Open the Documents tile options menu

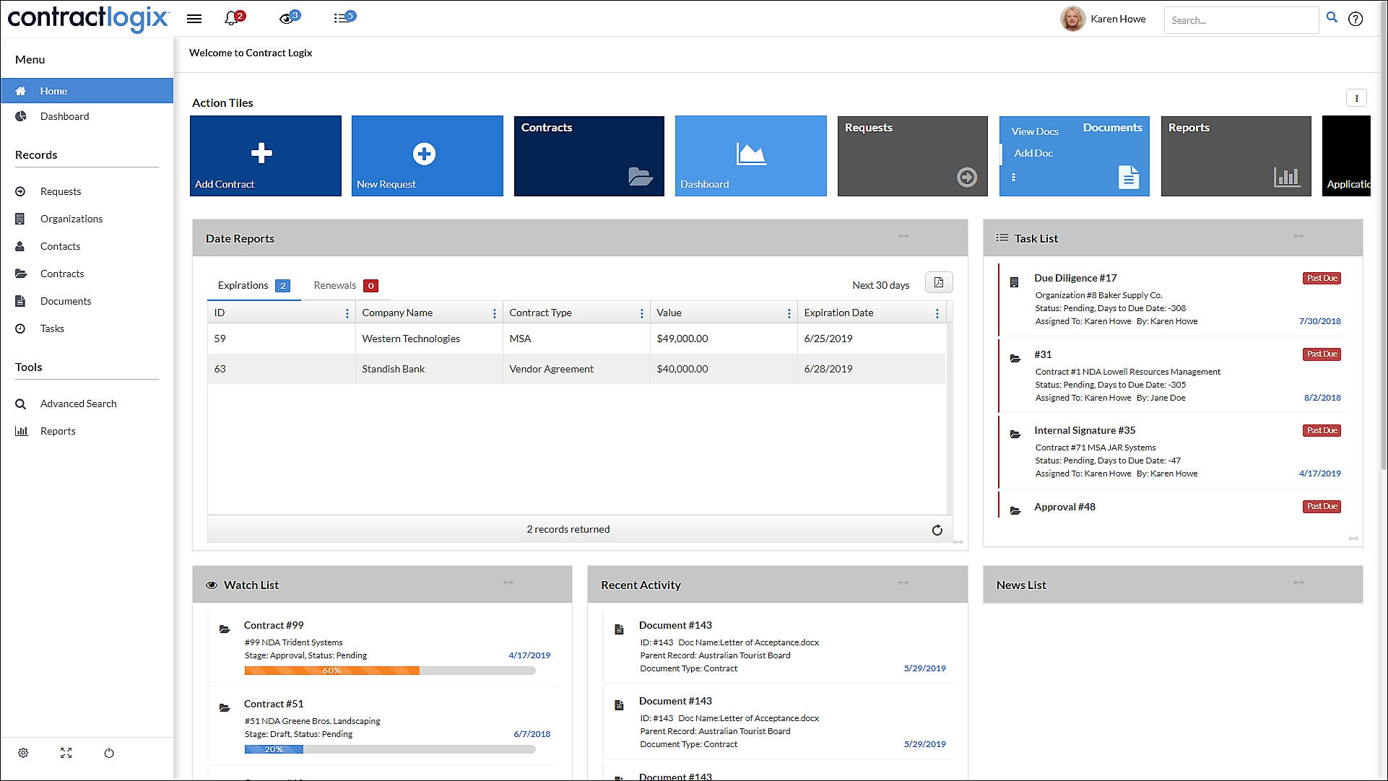tap(1014, 177)
